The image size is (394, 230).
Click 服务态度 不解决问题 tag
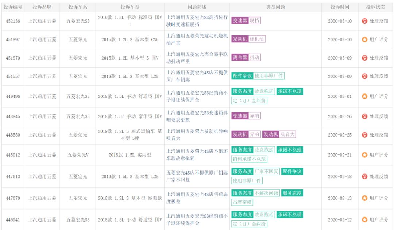tap(255, 193)
